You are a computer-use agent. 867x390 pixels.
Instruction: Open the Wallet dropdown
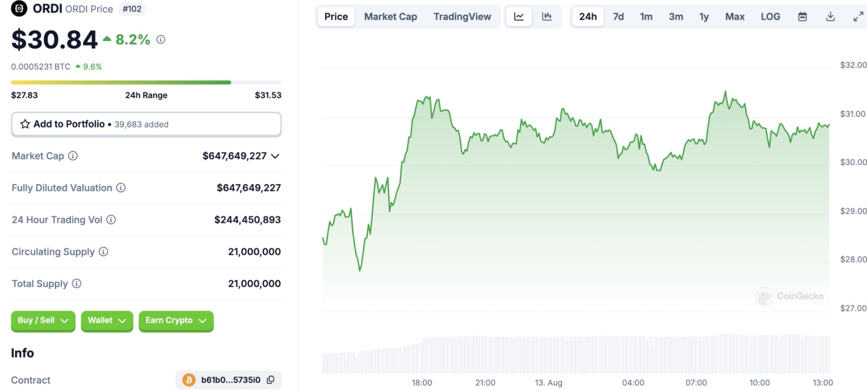pos(107,321)
